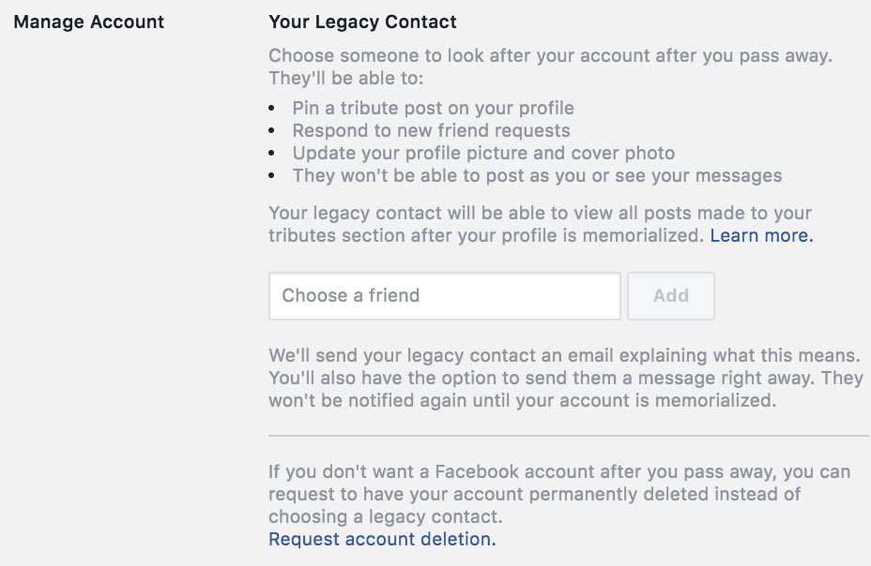The image size is (871, 566).
Task: Click the bullet beside "Pin a tribute post"
Action: (273, 109)
